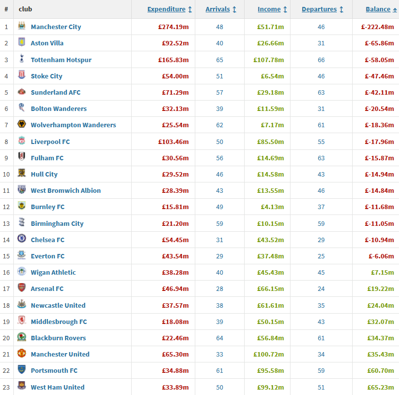Click the Wigan Athletic crest icon
The height and width of the screenshot is (395, 399).
[x=22, y=271]
